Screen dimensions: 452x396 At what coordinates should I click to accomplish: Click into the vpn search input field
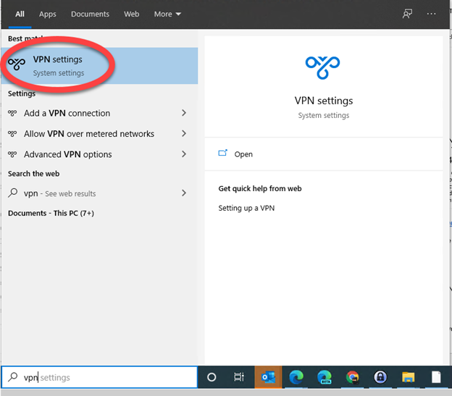pos(99,377)
